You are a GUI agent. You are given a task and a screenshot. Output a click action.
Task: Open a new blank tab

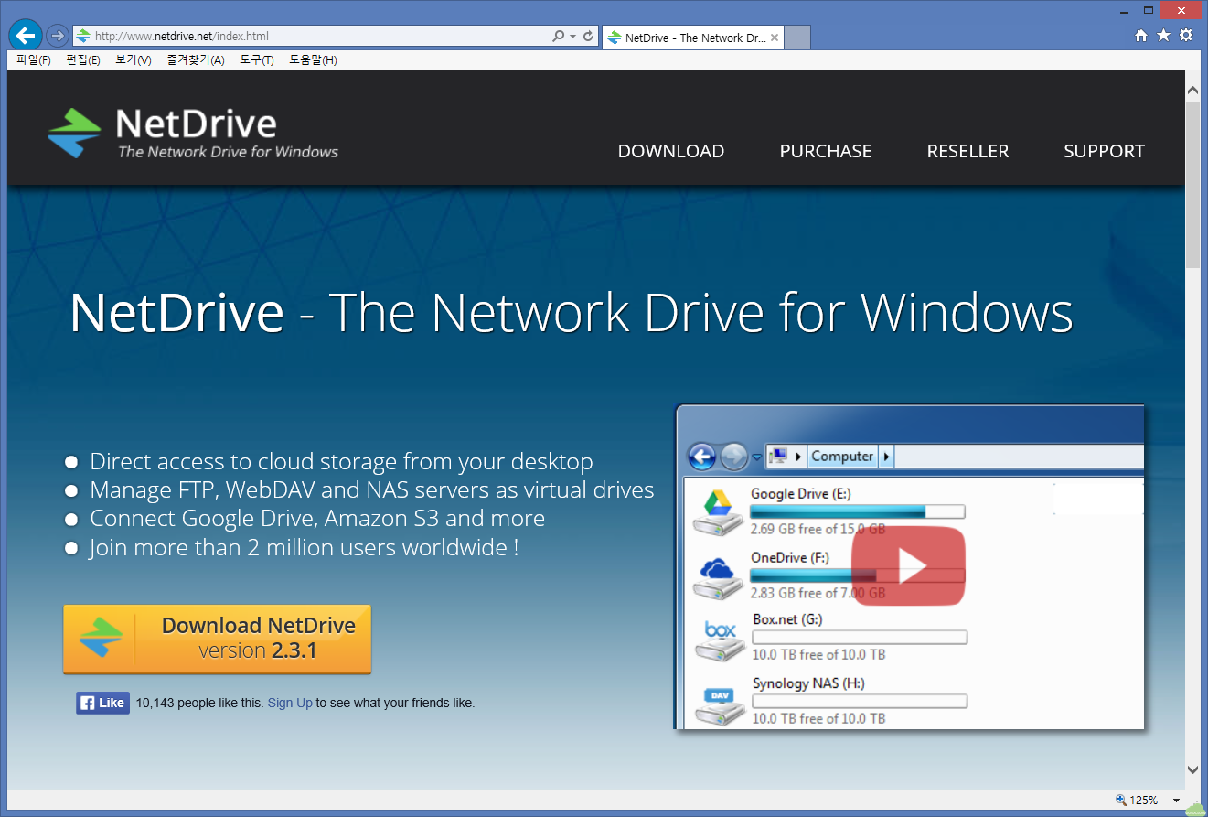click(797, 38)
